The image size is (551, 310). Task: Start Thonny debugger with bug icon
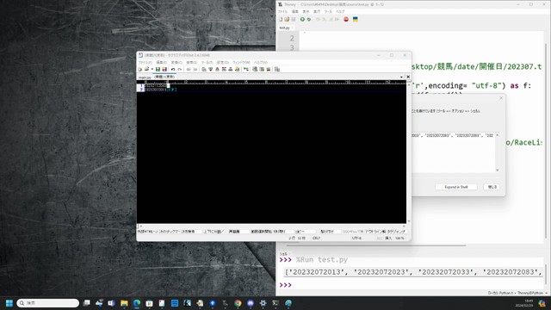click(309, 19)
